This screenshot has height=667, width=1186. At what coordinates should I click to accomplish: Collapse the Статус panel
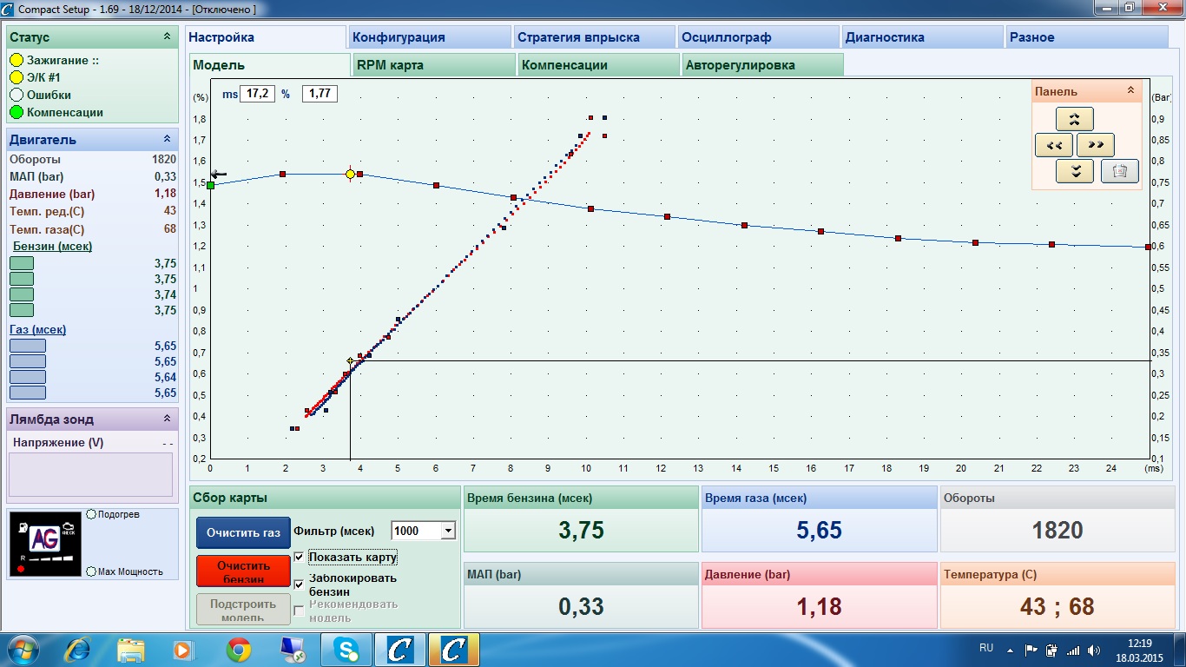click(x=167, y=37)
